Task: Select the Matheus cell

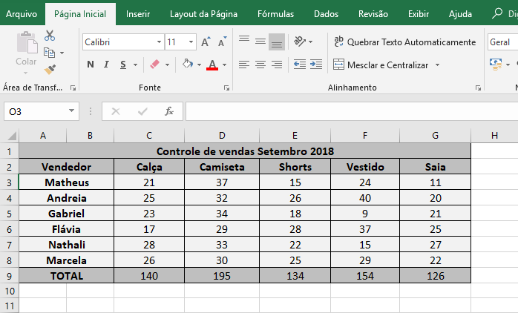Action: point(66,182)
